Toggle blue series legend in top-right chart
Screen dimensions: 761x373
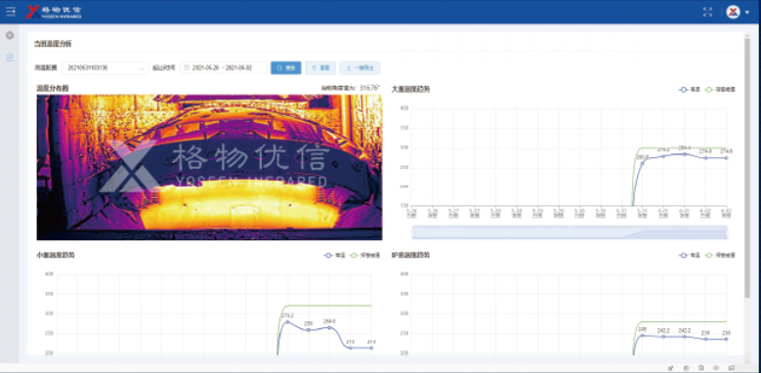coord(688,89)
